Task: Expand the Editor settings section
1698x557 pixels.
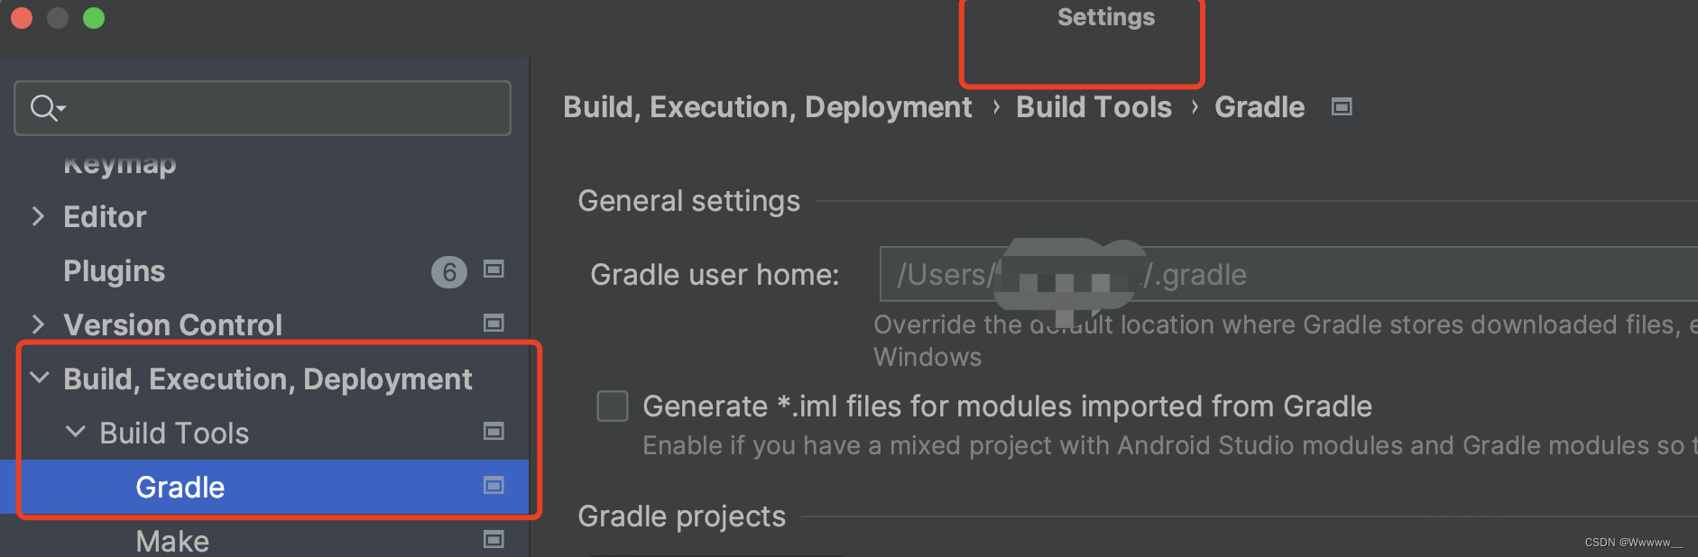Action: pyautogui.click(x=38, y=216)
